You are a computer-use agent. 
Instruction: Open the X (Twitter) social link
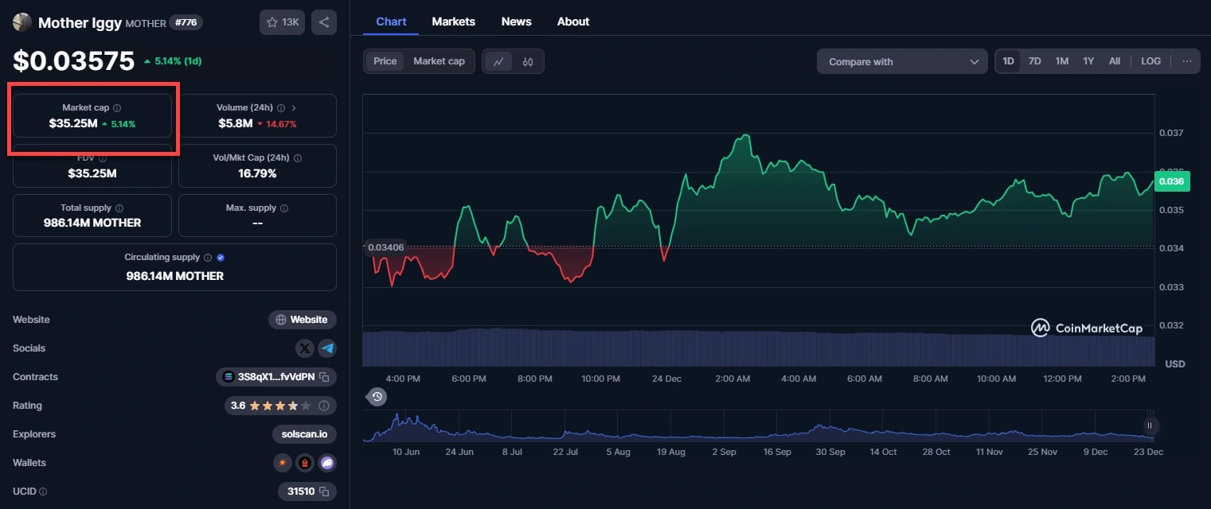tap(305, 348)
